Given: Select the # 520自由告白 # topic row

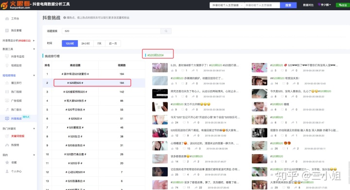Looking at the screenshot, I should tap(94, 145).
